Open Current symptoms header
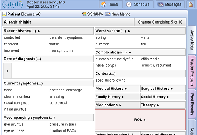The height and width of the screenshot is (135, 197). pyautogui.click(x=48, y=83)
